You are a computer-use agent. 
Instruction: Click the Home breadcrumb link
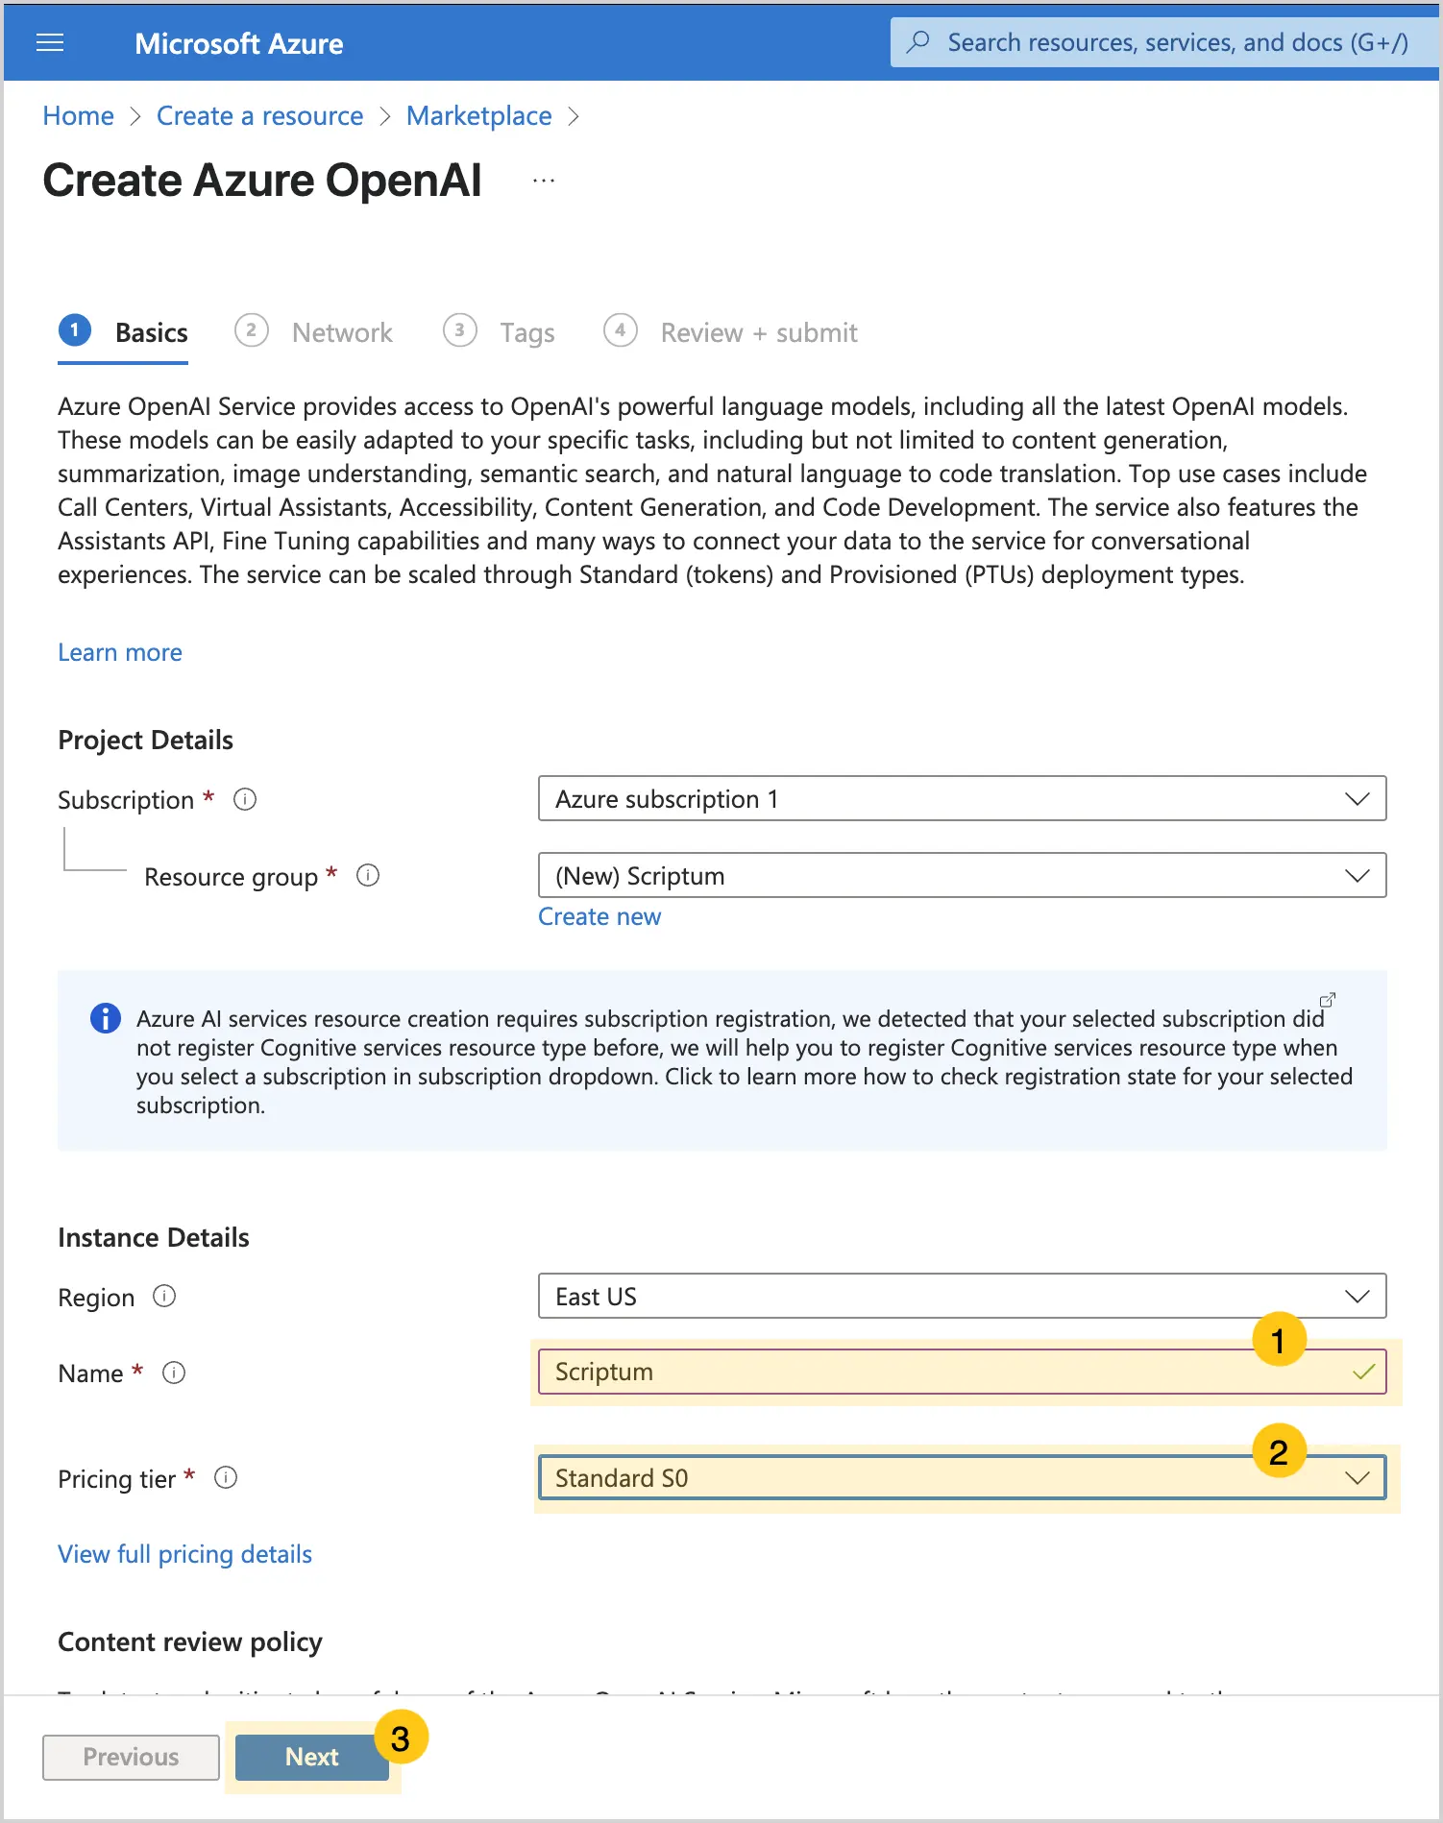[79, 116]
